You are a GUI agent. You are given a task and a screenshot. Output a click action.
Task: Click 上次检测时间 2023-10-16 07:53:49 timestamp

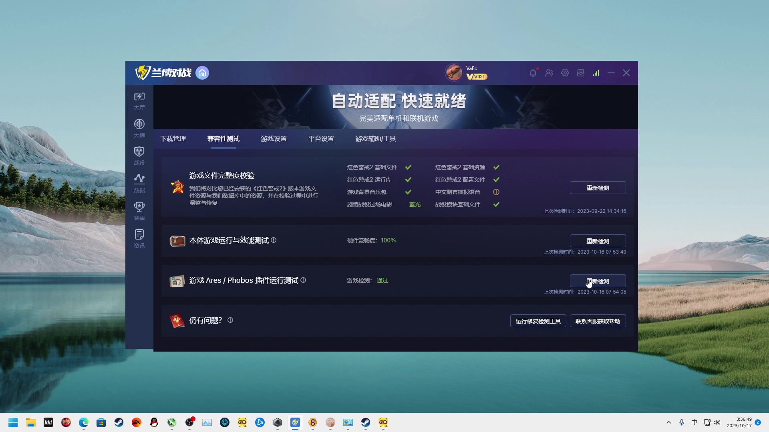click(585, 252)
